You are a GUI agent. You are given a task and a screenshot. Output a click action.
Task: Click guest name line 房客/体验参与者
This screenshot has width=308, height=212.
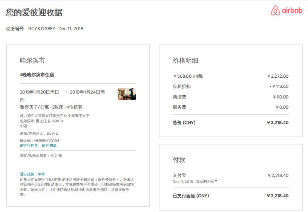coord(41,156)
